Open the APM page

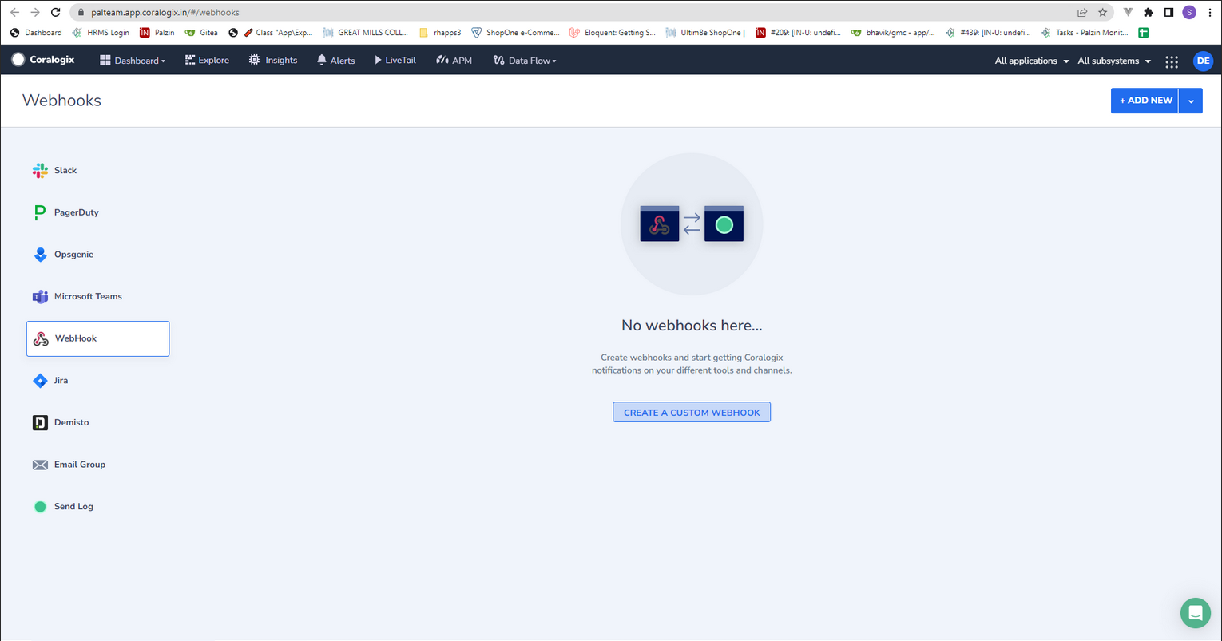(454, 61)
